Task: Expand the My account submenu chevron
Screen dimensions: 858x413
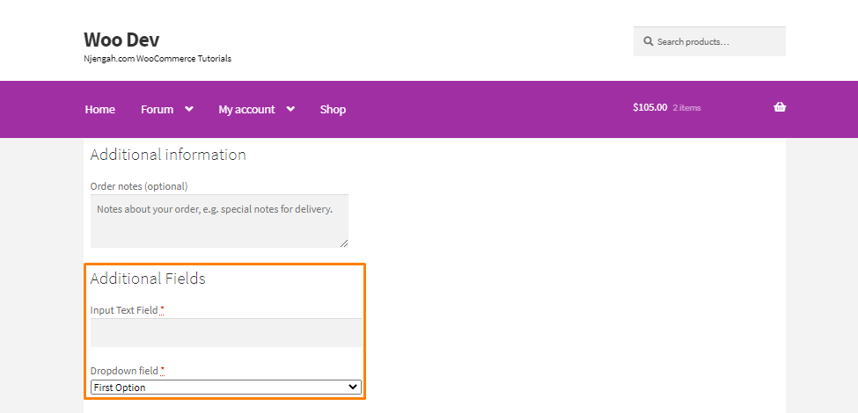Action: click(x=290, y=109)
